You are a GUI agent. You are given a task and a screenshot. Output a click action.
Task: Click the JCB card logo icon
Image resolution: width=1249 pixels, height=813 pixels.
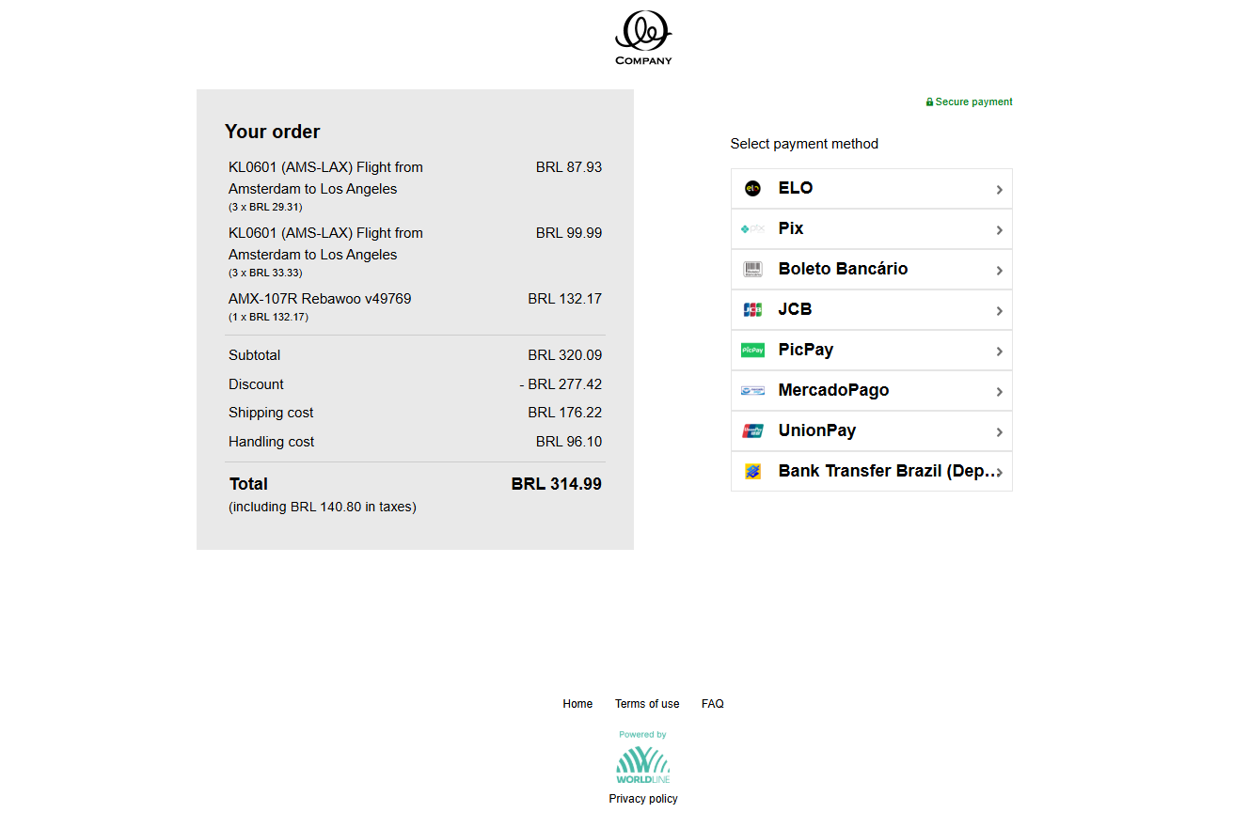click(752, 309)
